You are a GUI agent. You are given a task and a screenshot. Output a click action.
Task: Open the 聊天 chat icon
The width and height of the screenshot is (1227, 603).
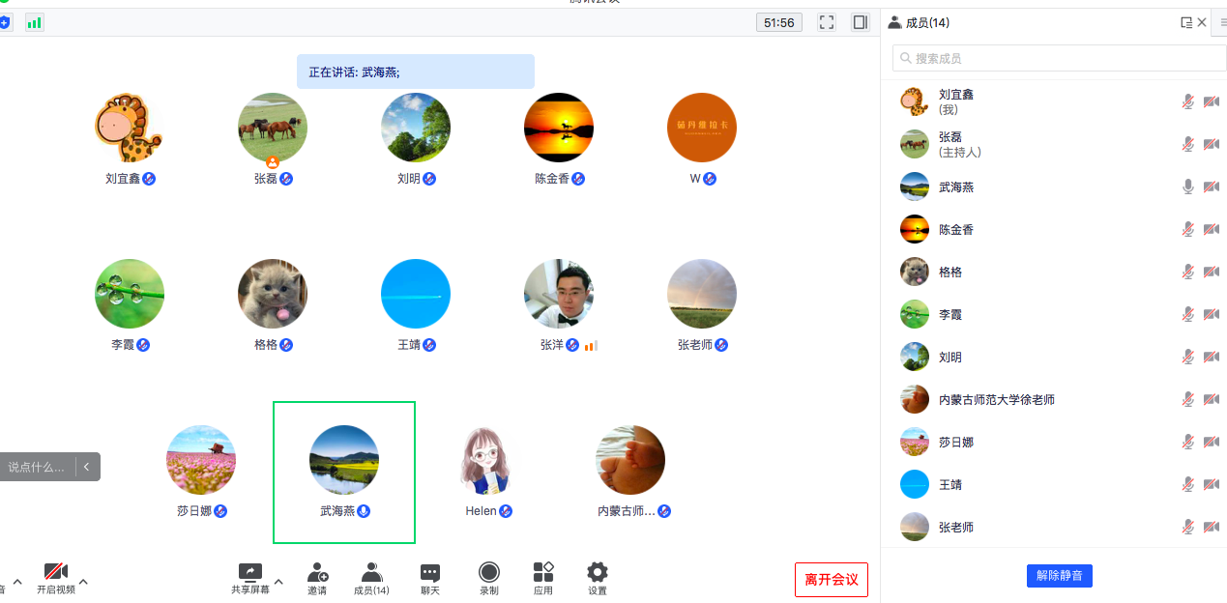pyautogui.click(x=430, y=572)
